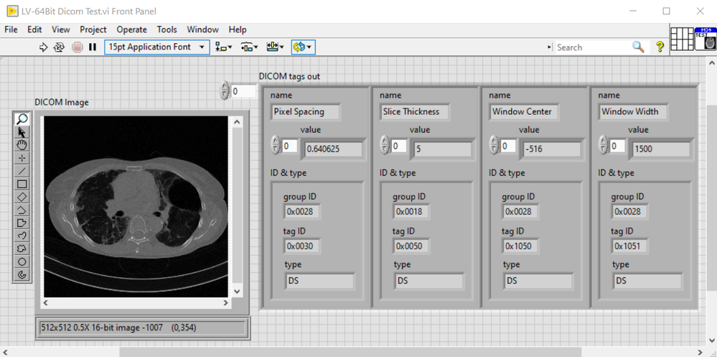This screenshot has width=717, height=357.
Task: Click the Run Continuously button
Action: pyautogui.click(x=59, y=47)
